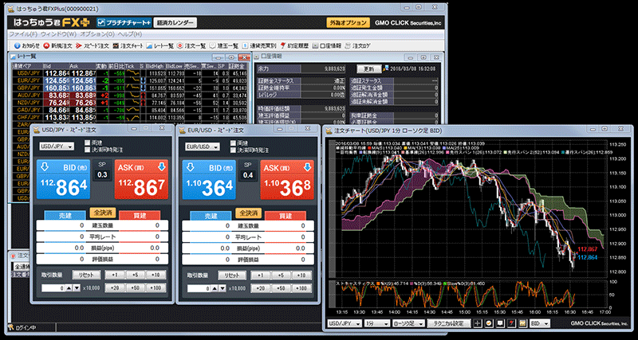Enable 決済同時発注 checkbox in EUR/USD panel

coord(232,150)
